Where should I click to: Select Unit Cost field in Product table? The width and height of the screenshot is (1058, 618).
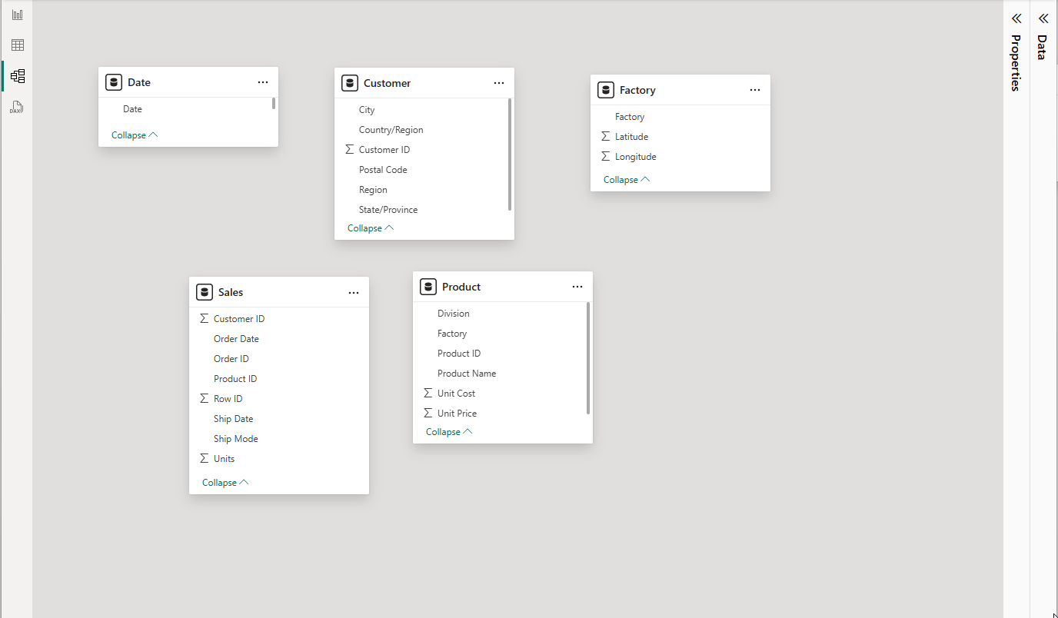500,394
